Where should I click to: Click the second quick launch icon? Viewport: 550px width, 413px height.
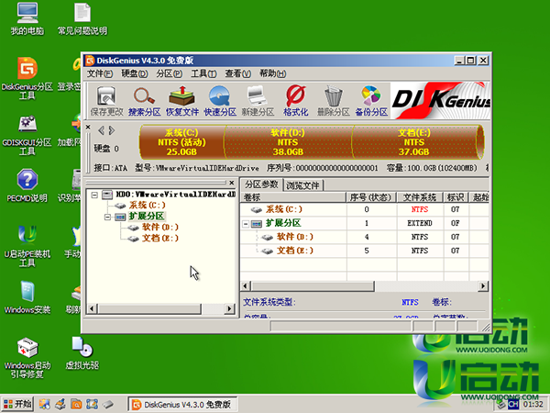pyautogui.click(x=60, y=404)
